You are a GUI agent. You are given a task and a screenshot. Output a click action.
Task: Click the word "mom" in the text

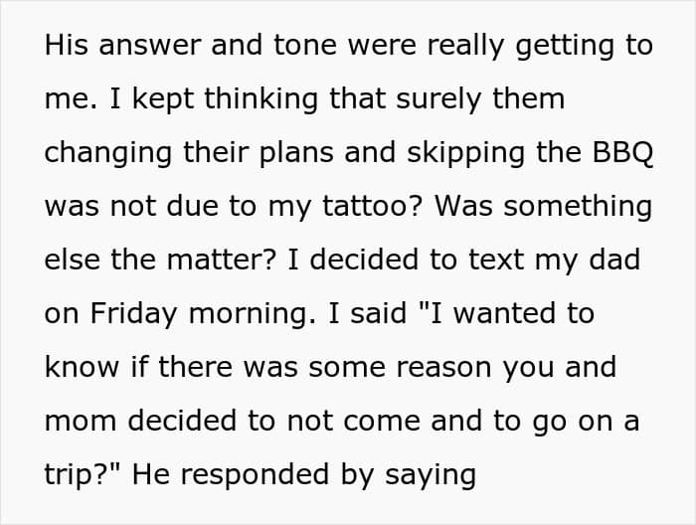(81, 423)
